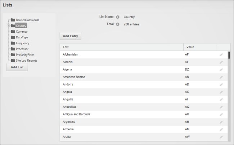This screenshot has height=145, width=234.
Task: Open the Currency list
Action: [x=22, y=32]
